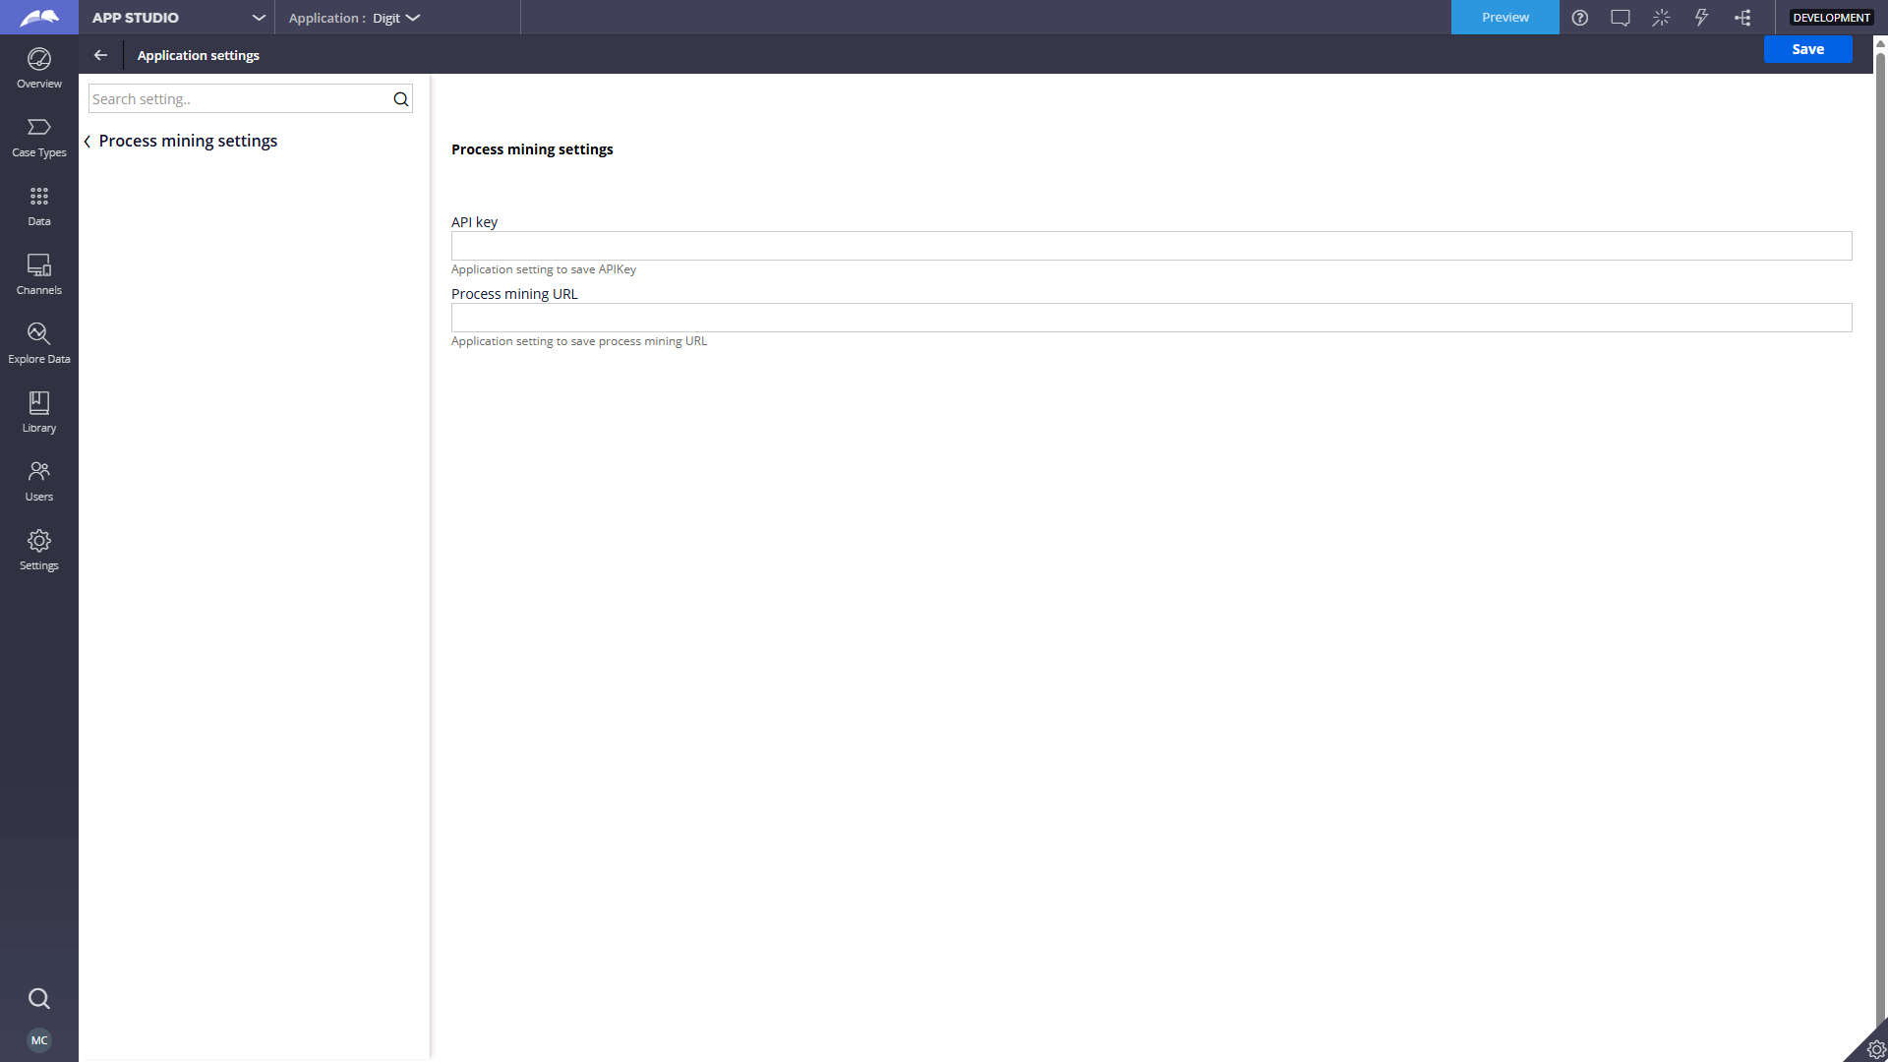Open the hierarchy view icon
1888x1062 pixels.
tap(1742, 17)
